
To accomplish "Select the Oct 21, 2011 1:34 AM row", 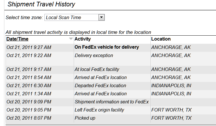I will [x=111, y=94].
